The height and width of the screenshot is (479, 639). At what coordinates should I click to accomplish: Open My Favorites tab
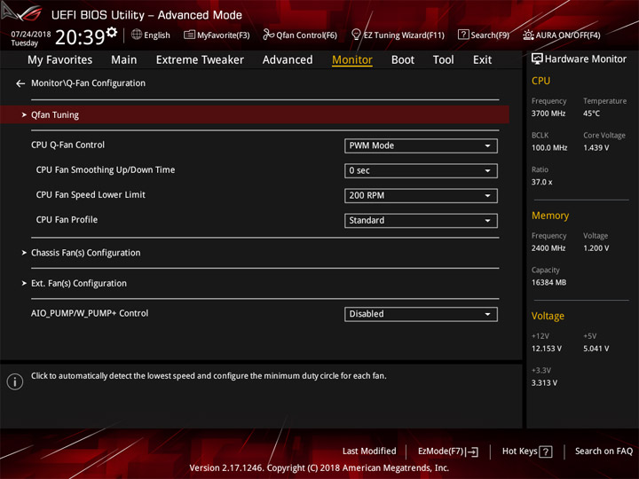point(60,60)
